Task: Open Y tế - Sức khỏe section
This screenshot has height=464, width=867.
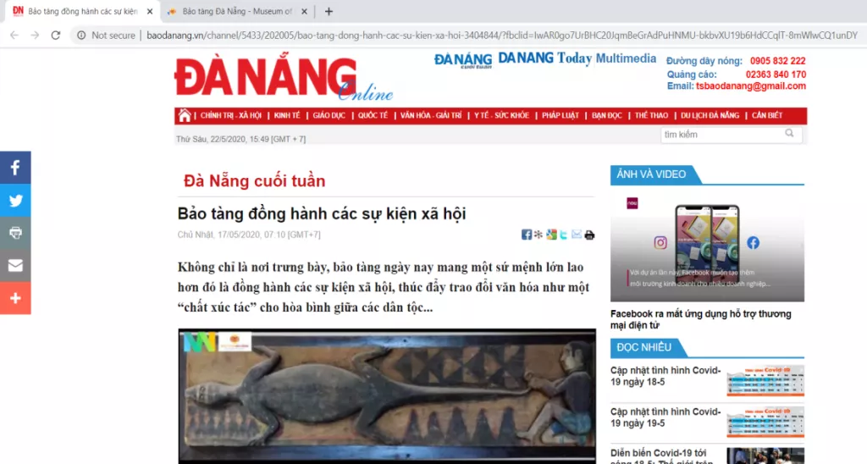Action: pos(501,116)
